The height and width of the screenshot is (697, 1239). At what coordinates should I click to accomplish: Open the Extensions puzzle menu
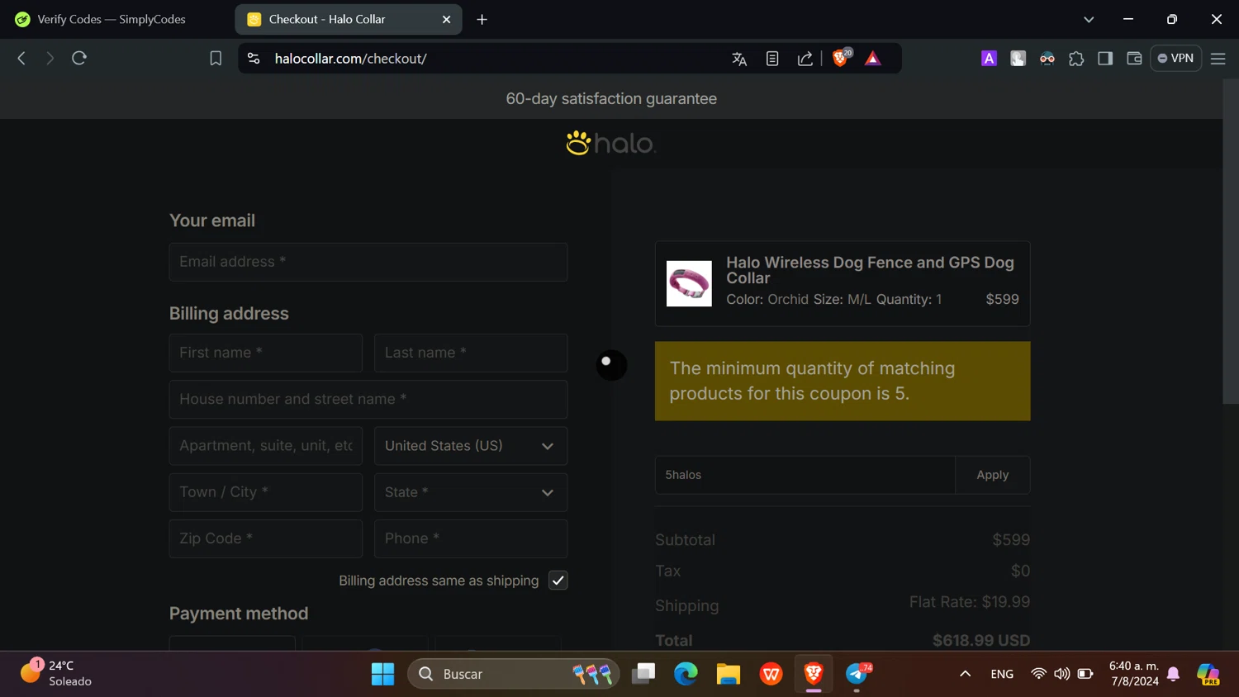click(1076, 59)
